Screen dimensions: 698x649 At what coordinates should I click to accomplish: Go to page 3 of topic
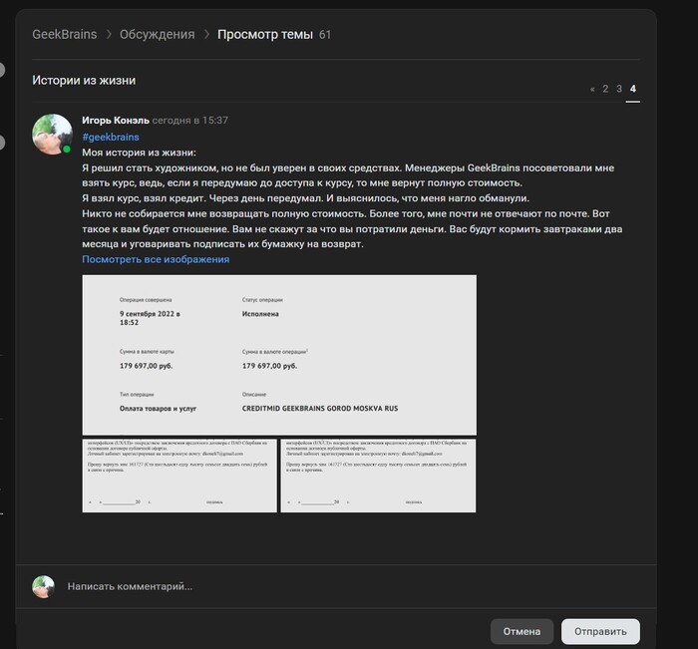tap(619, 89)
